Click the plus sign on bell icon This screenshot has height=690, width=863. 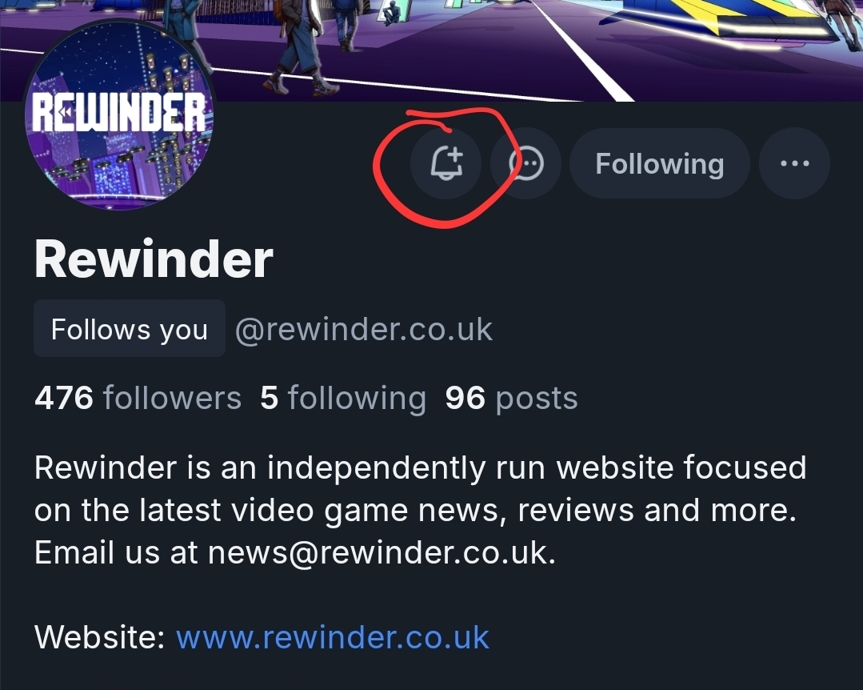click(454, 154)
